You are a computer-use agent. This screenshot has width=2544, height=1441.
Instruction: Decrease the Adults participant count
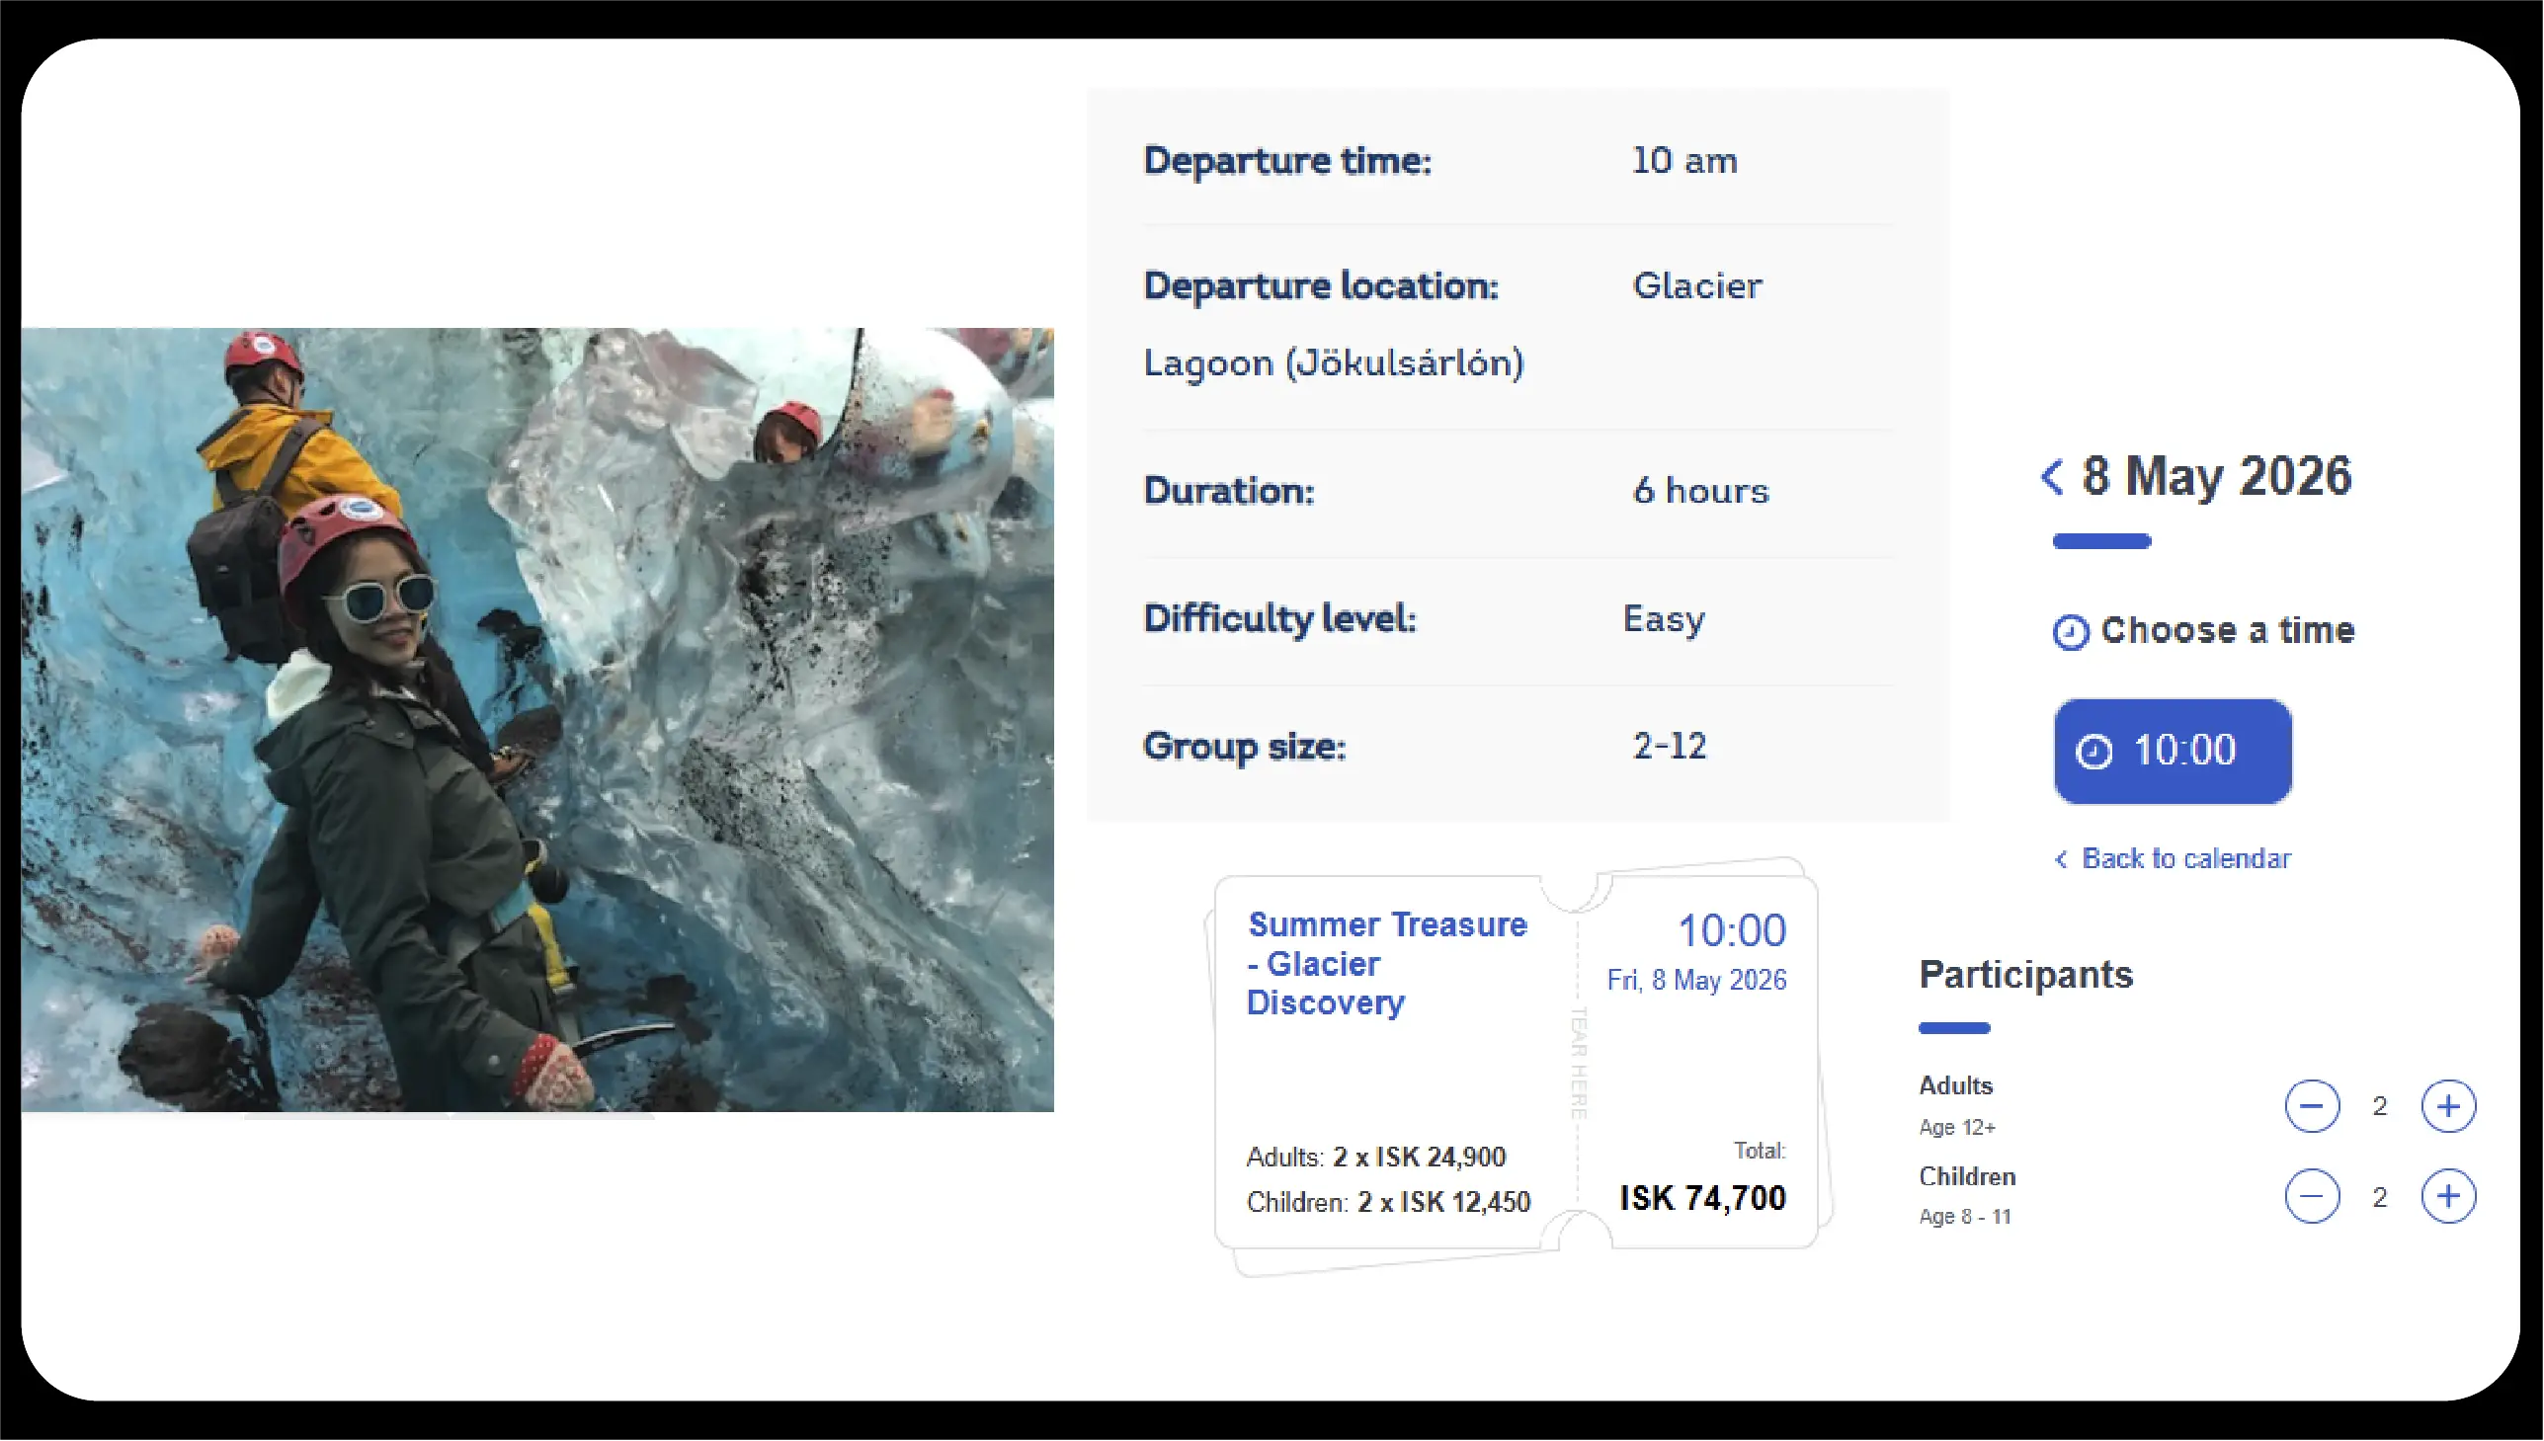coord(2312,1105)
